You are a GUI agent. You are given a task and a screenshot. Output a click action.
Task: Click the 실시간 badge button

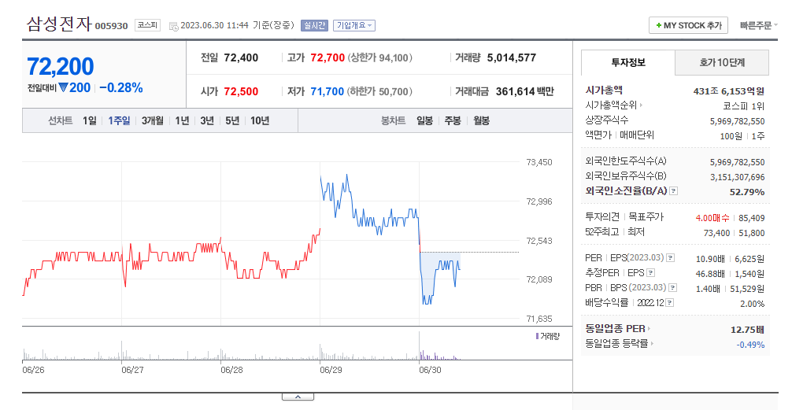point(315,25)
